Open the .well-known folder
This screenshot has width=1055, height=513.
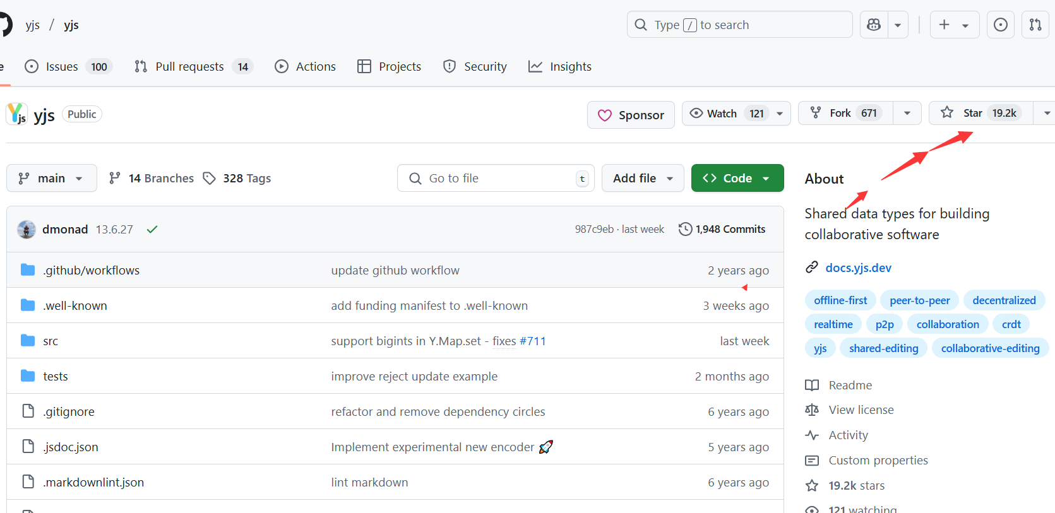pyautogui.click(x=75, y=305)
